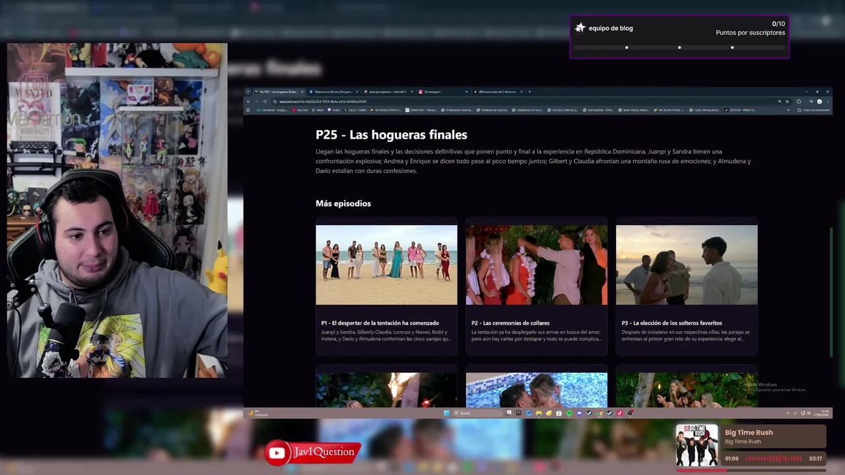Switch to the 'Televisión en directo' browser tab
Image resolution: width=845 pixels, height=475 pixels.
[333, 92]
